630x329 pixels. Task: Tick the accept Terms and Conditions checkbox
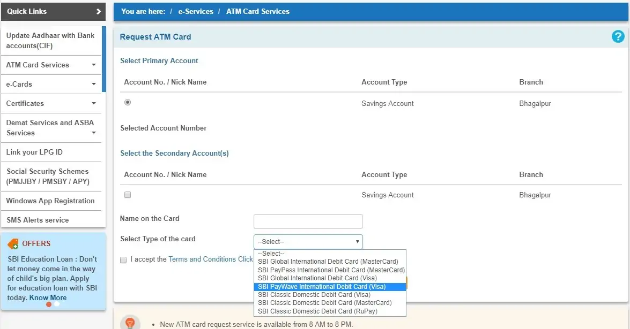[123, 259]
